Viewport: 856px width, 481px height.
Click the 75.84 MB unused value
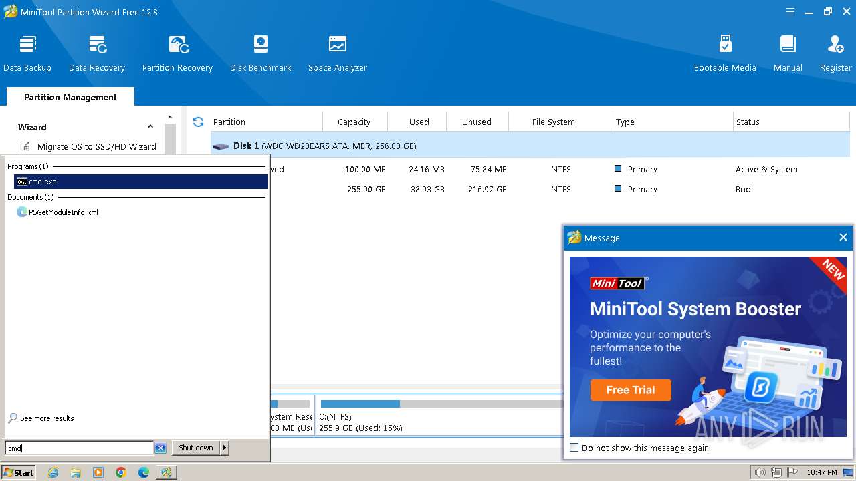pos(489,170)
